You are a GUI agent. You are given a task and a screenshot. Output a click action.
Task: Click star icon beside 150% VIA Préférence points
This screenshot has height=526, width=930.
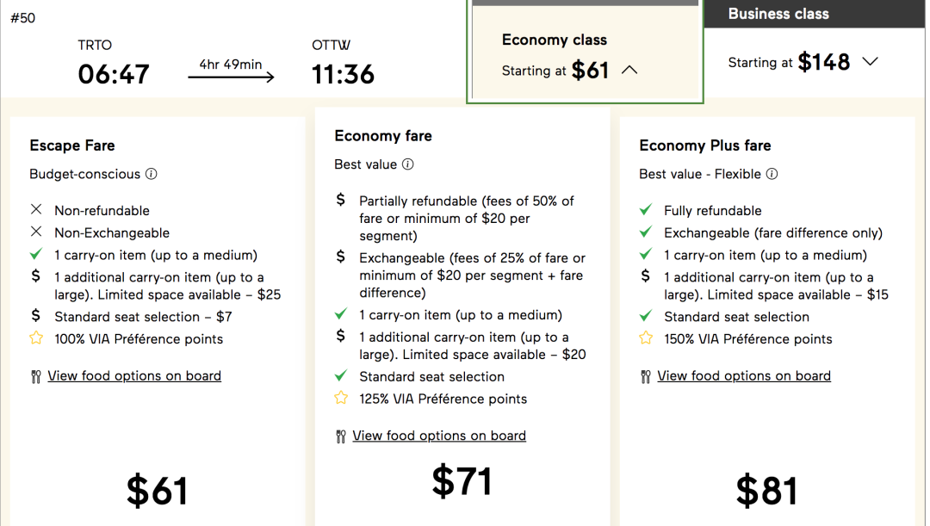click(646, 338)
